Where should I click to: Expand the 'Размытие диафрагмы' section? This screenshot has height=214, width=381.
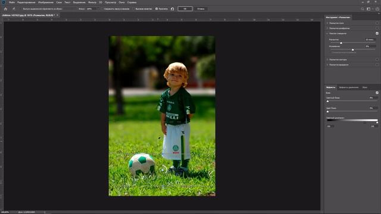coord(327,28)
